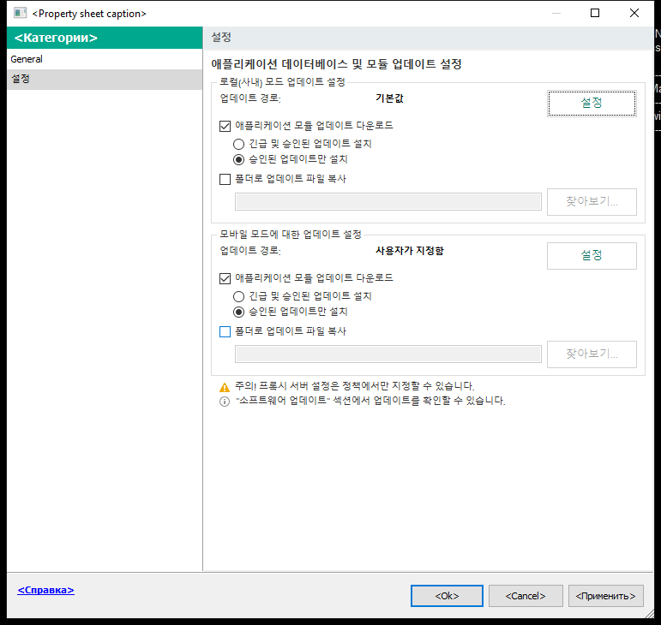
Task: Click the property sheet window icon
Action: [21, 13]
